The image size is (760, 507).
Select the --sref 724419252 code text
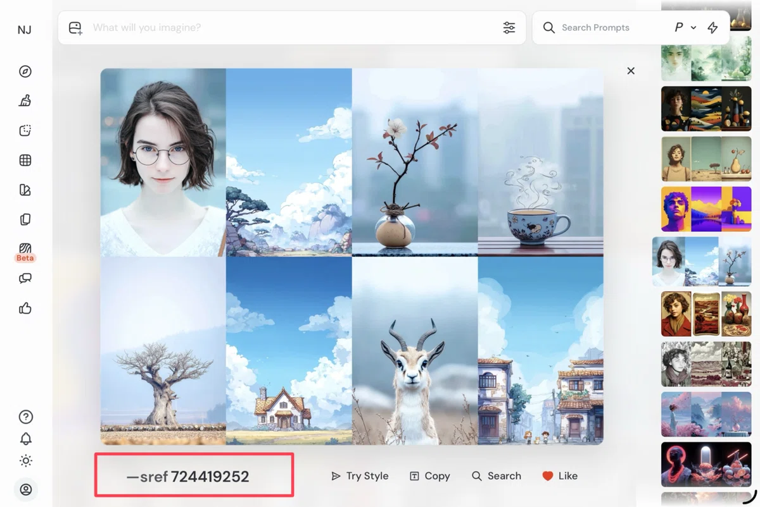tap(188, 477)
